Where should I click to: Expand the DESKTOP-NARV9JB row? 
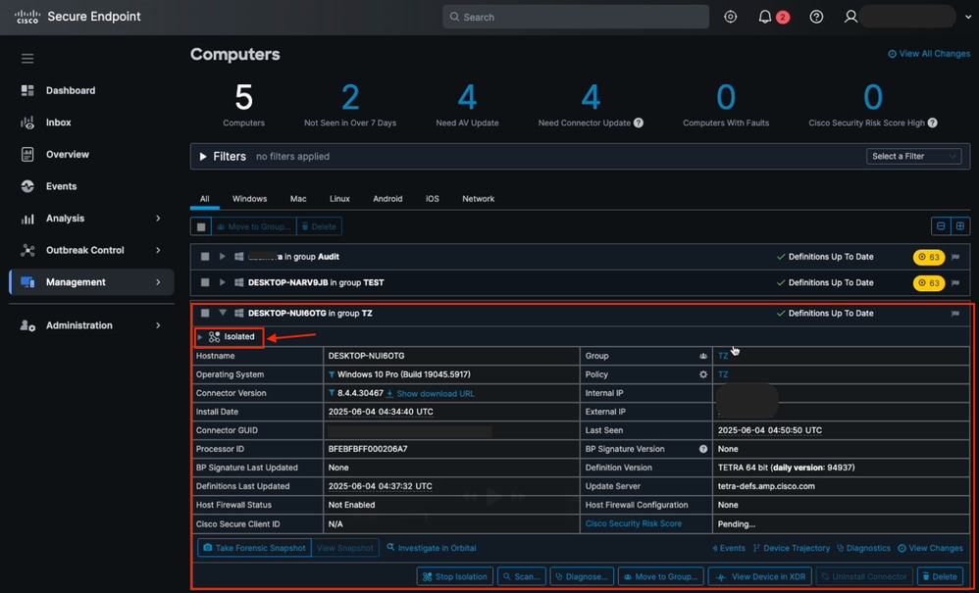223,282
